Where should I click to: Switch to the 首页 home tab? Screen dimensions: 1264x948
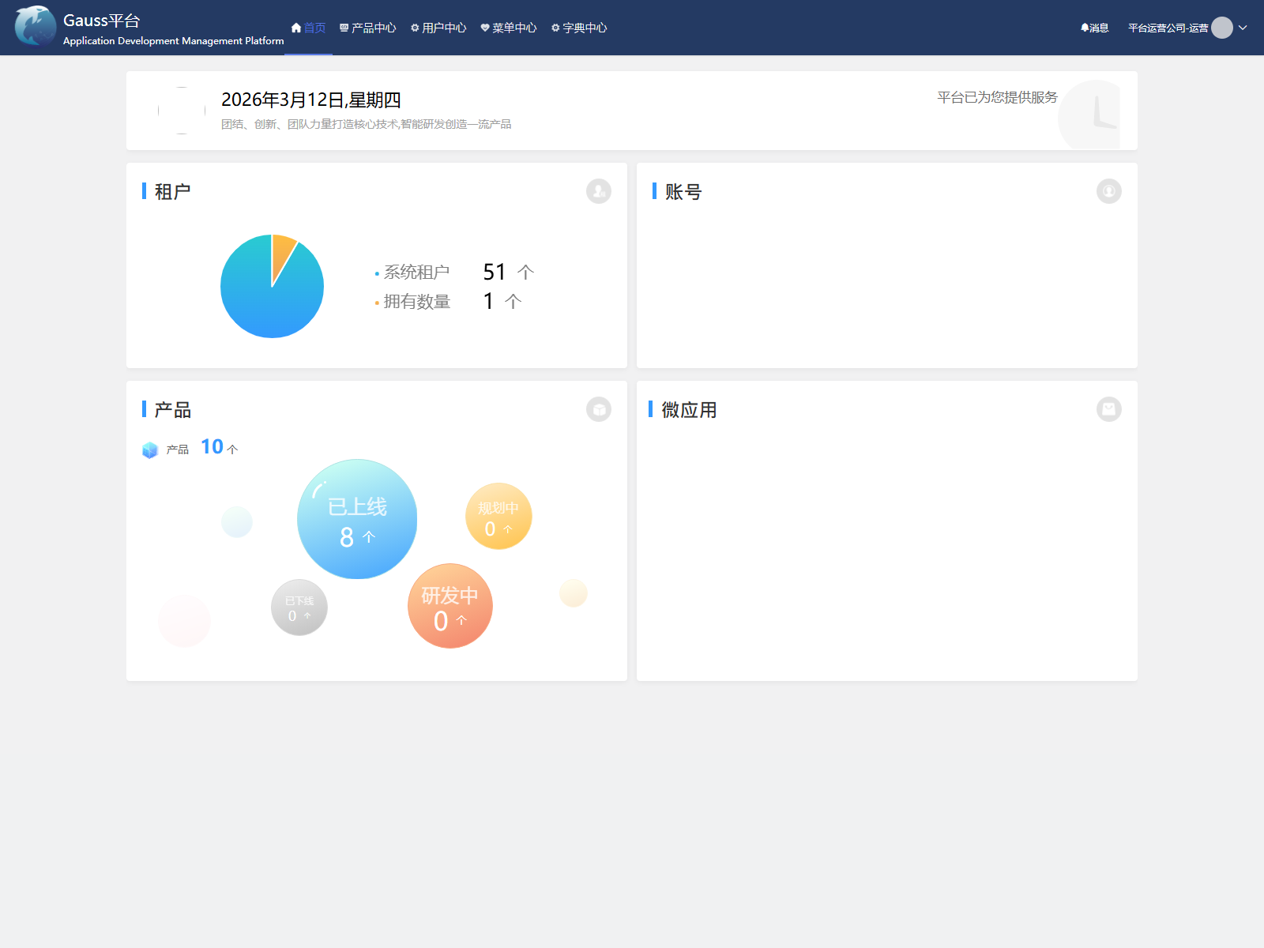[x=308, y=28]
